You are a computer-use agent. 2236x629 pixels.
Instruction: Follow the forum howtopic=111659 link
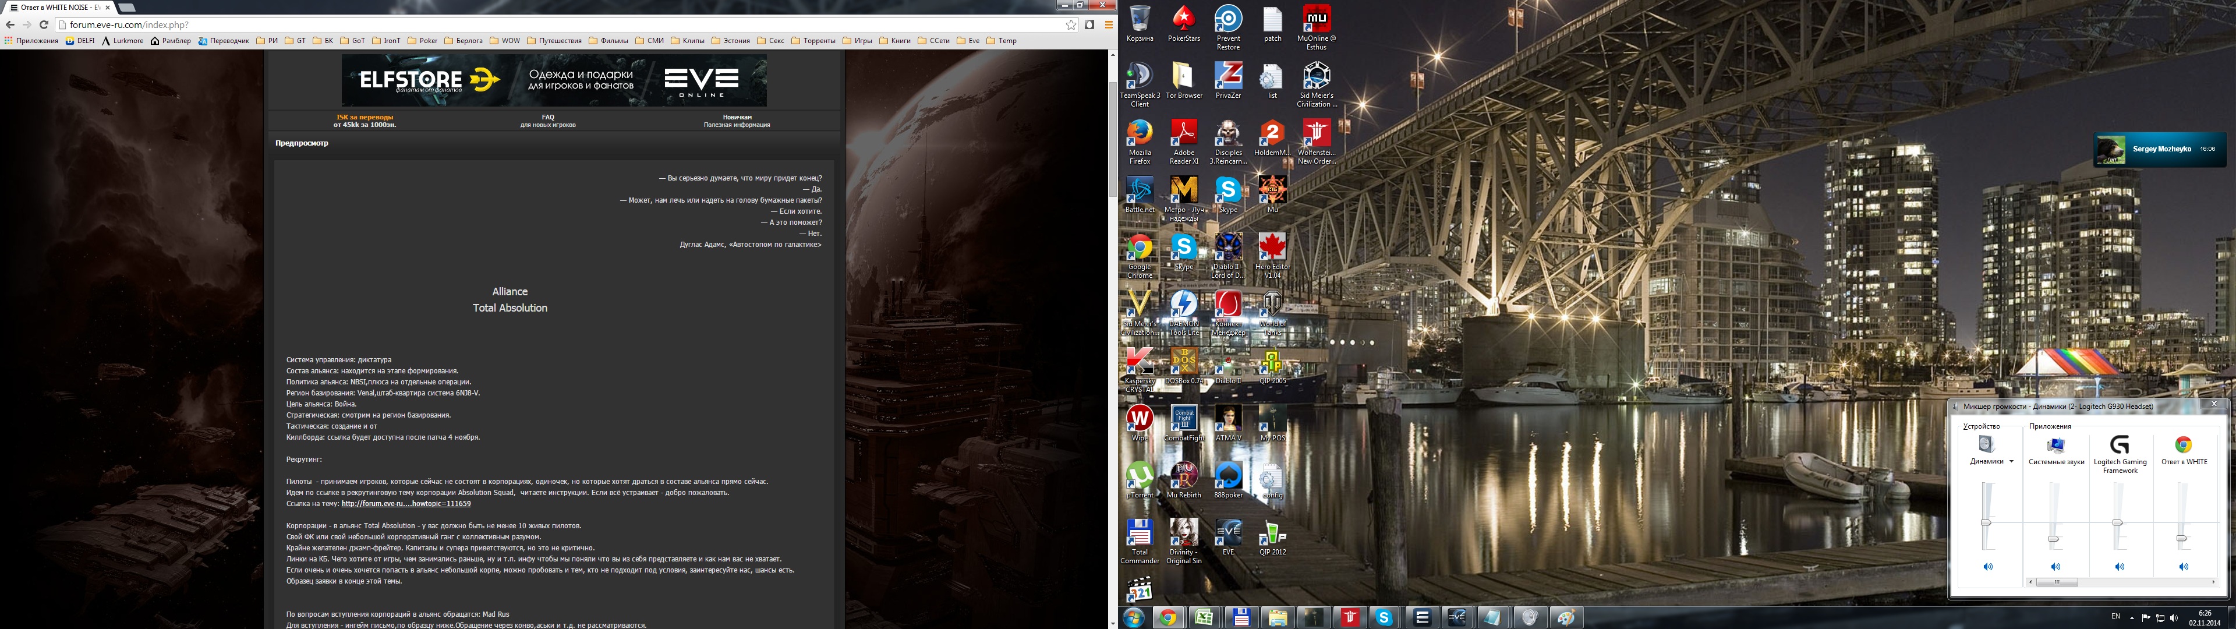pos(405,504)
